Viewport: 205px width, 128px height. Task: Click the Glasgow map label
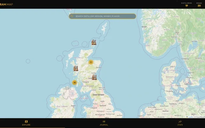pyautogui.click(x=86, y=82)
